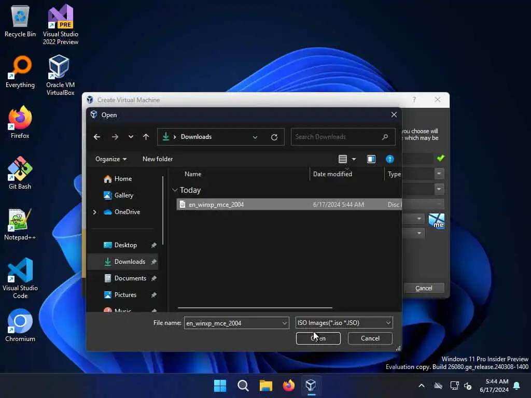The width and height of the screenshot is (531, 398).
Task: Click the pin icon beside Documents
Action: click(153, 278)
